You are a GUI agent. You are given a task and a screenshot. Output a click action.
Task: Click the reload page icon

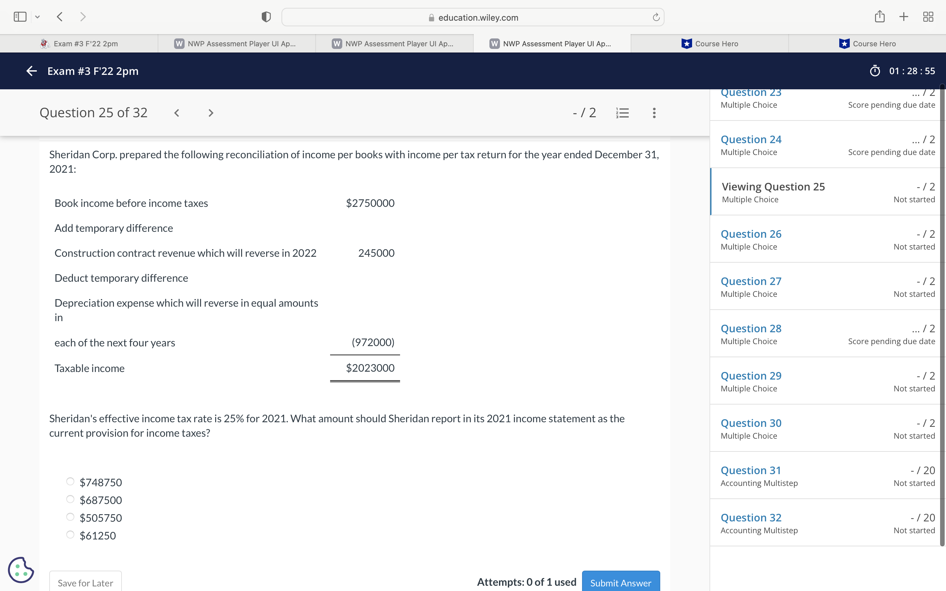click(x=656, y=17)
